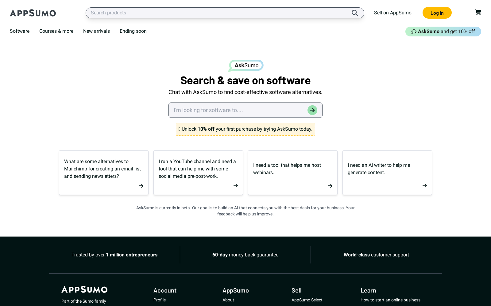The width and height of the screenshot is (491, 306).
Task: Click the arrow on the YouTube channel card
Action: pyautogui.click(x=236, y=186)
